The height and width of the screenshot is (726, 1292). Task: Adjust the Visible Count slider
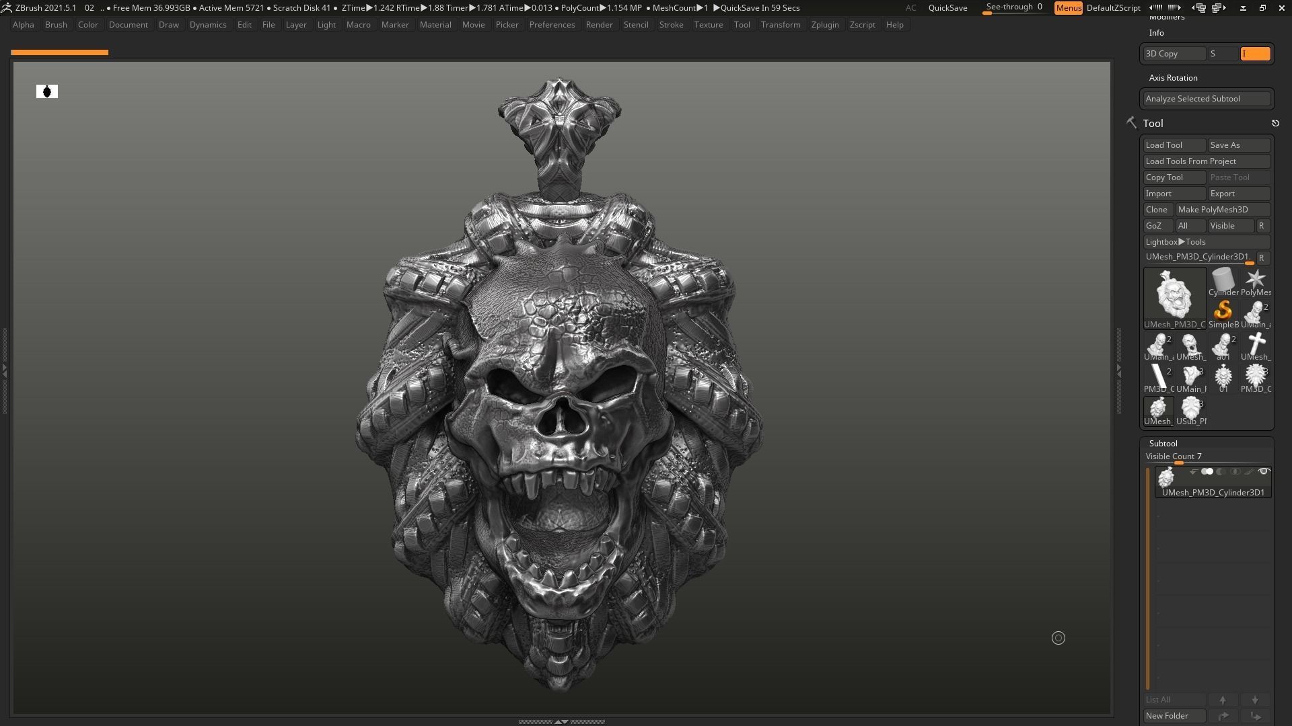(1207, 457)
